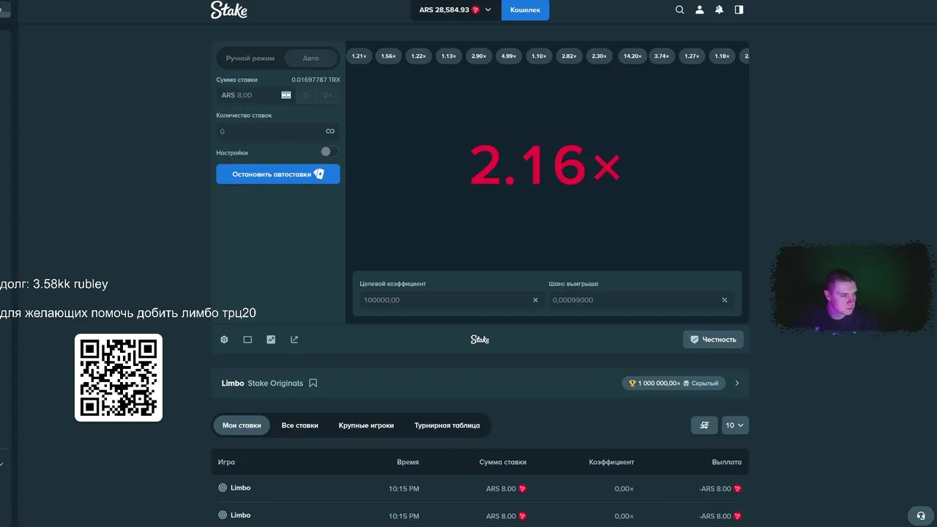Screen dimensions: 937x527
Task: Click the 1 000 000,00× top win badge
Action: 674,383
